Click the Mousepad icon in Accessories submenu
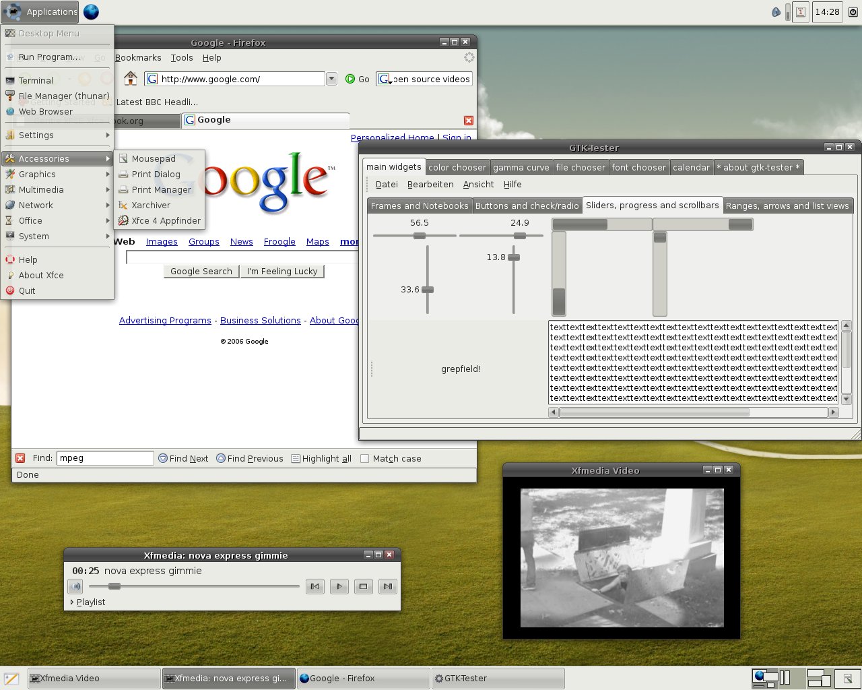The image size is (862, 690). point(123,158)
